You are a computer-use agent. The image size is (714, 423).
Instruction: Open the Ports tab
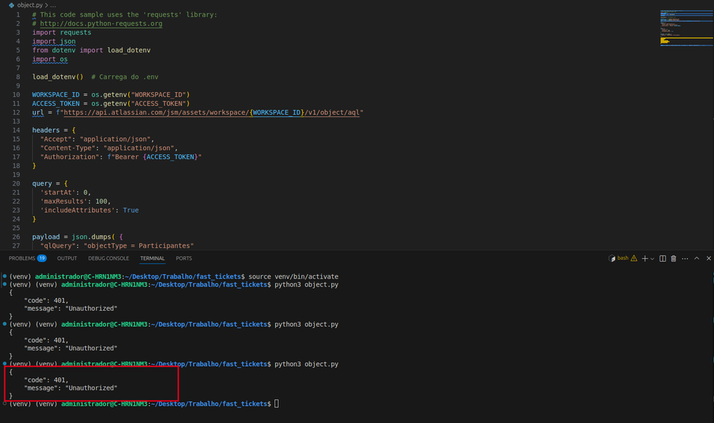click(184, 258)
